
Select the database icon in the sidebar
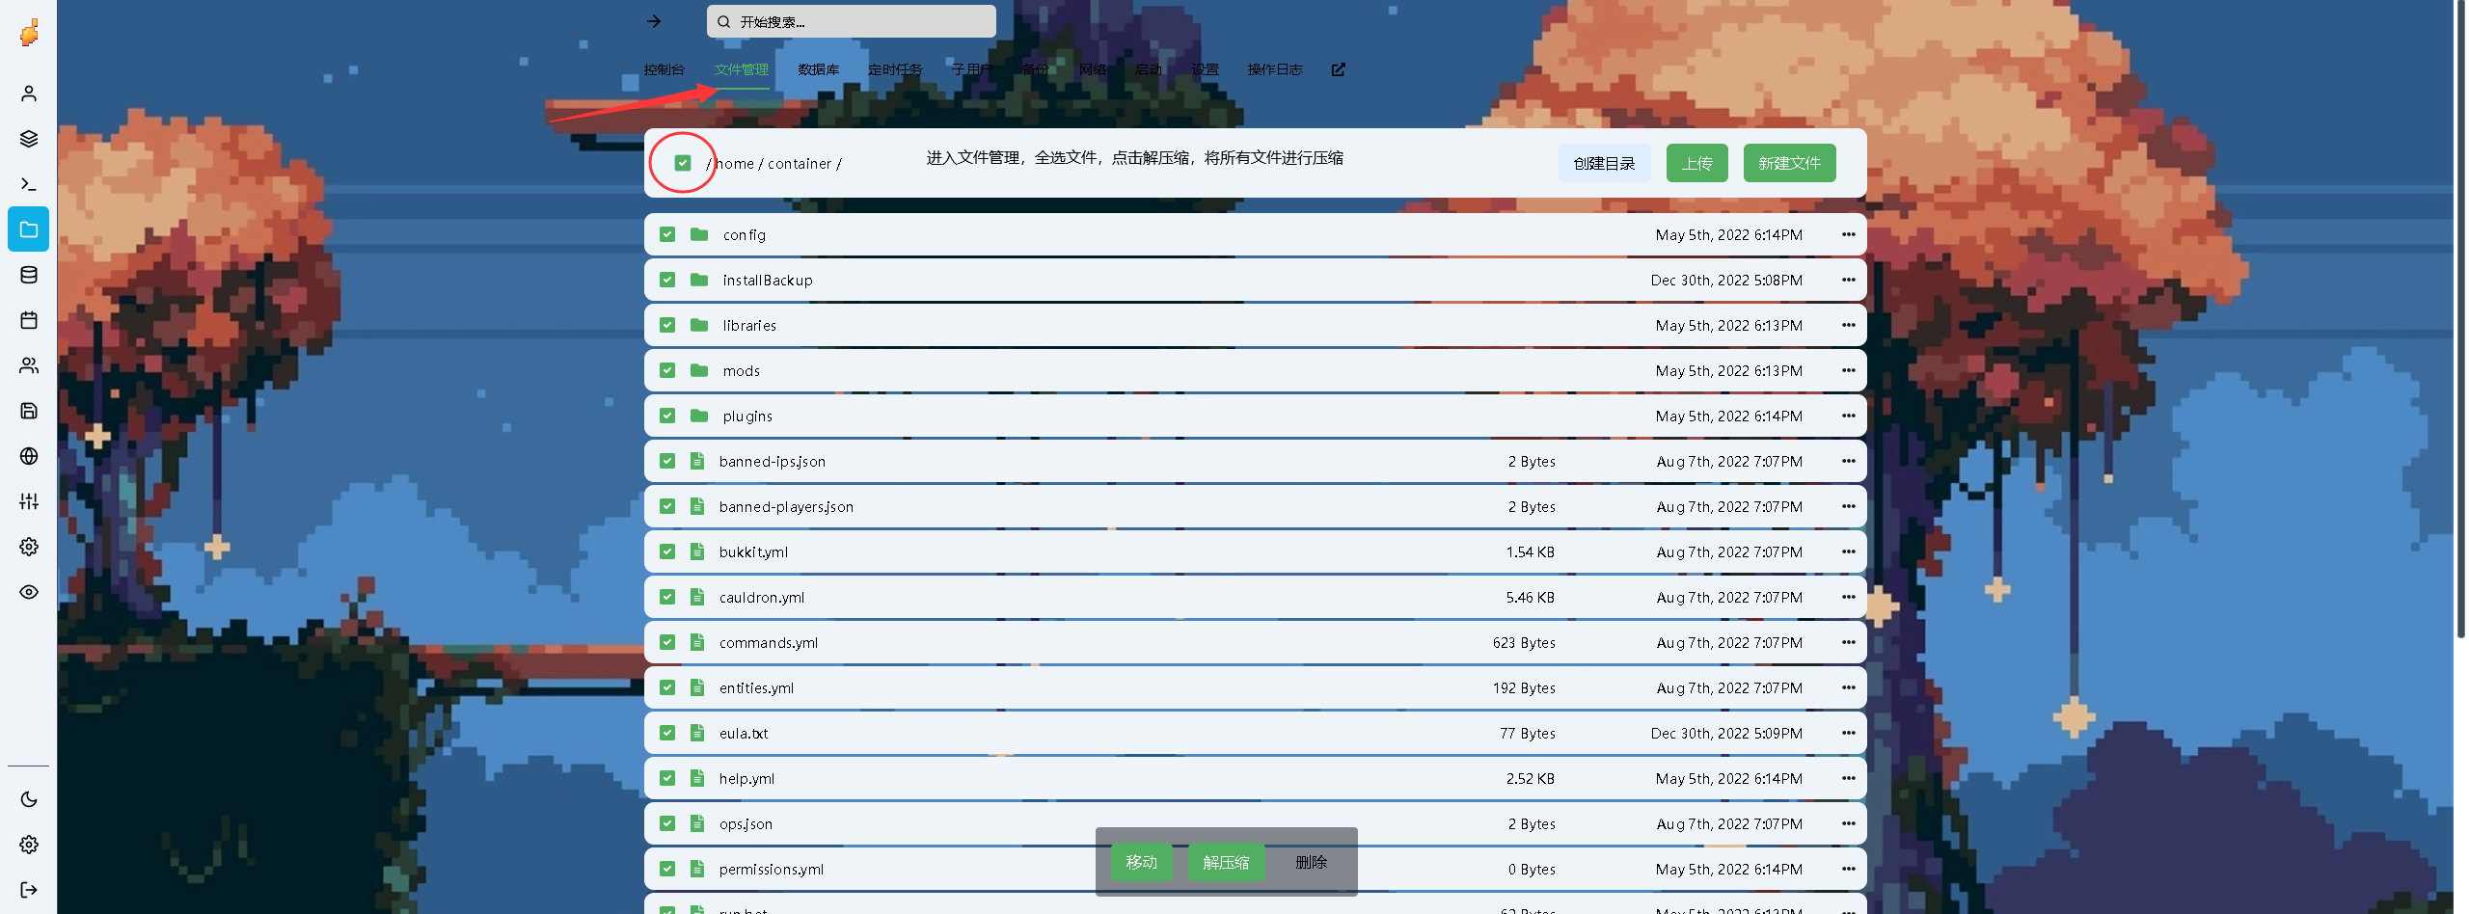tap(28, 274)
